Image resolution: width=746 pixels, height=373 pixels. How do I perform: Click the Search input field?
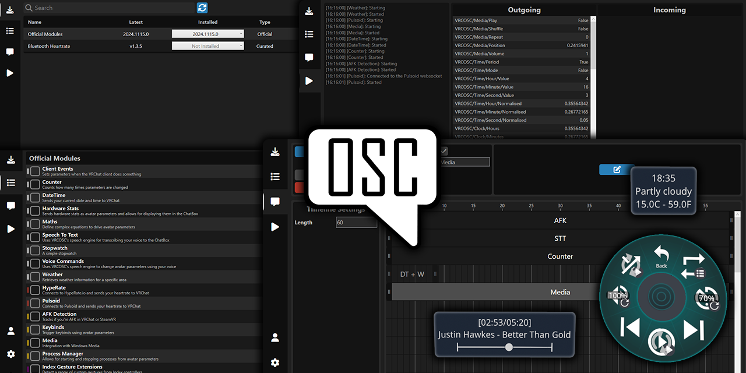coord(109,8)
